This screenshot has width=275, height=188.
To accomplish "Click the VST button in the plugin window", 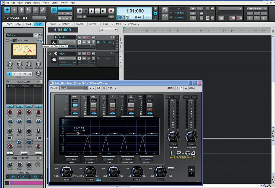I will coord(110,88).
